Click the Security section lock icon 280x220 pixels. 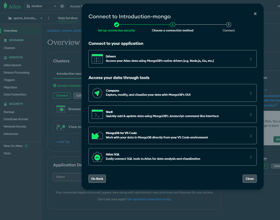(5, 104)
